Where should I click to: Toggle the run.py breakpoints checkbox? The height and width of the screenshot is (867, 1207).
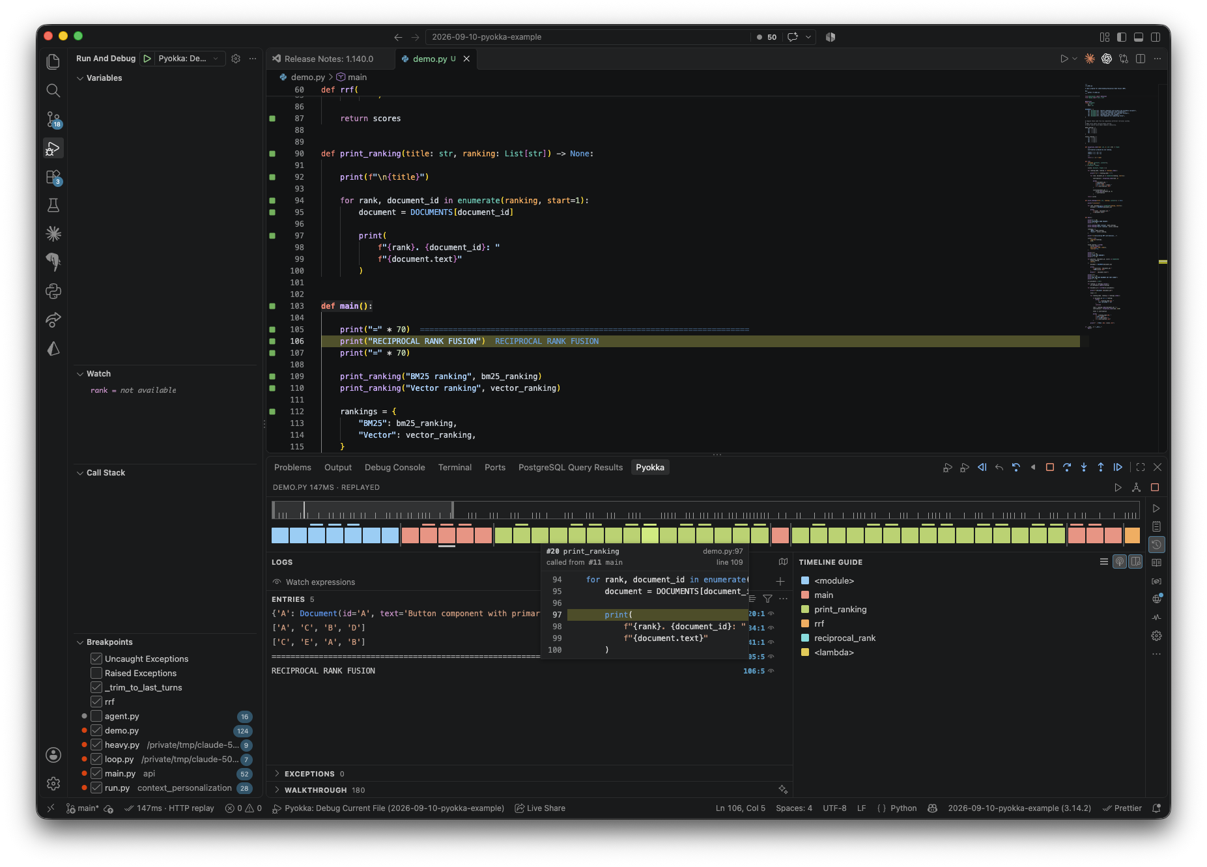click(x=96, y=788)
